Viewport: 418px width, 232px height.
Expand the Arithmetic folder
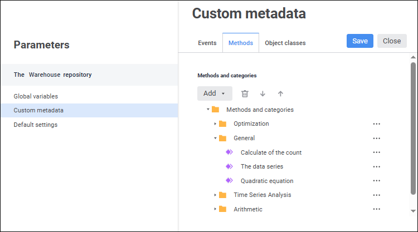pyautogui.click(x=215, y=209)
